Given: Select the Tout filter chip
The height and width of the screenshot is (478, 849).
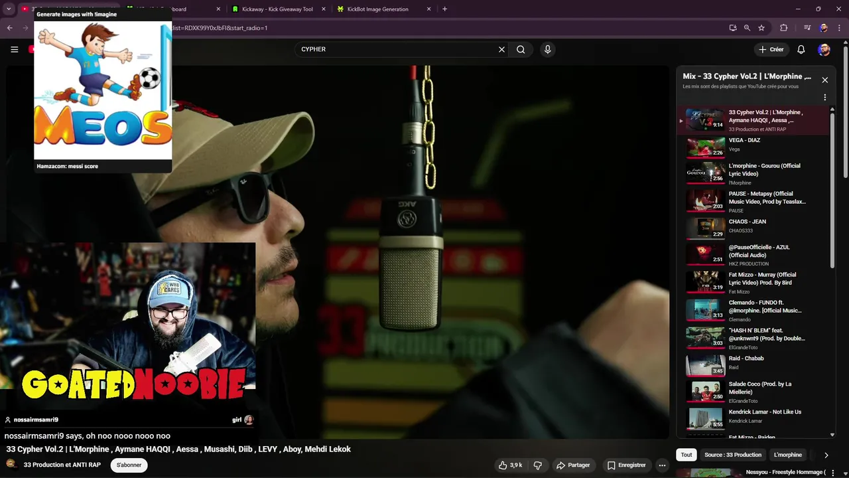Looking at the screenshot, I should (x=686, y=455).
